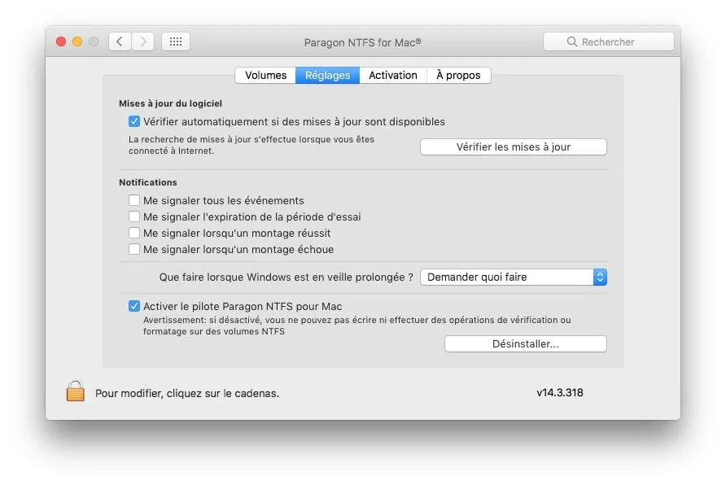Screen dimensions: 726x485
Task: Click the padlock icon to unlock settings
Action: pos(75,391)
